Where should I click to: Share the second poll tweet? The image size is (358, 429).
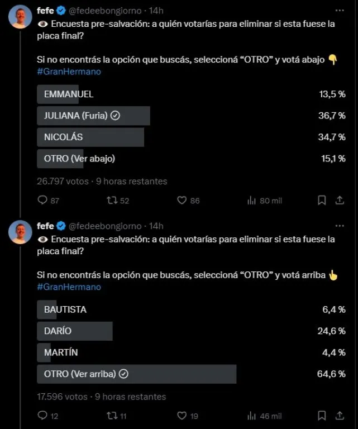click(340, 416)
